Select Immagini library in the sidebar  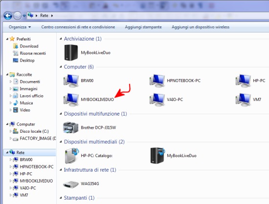tap(28, 89)
